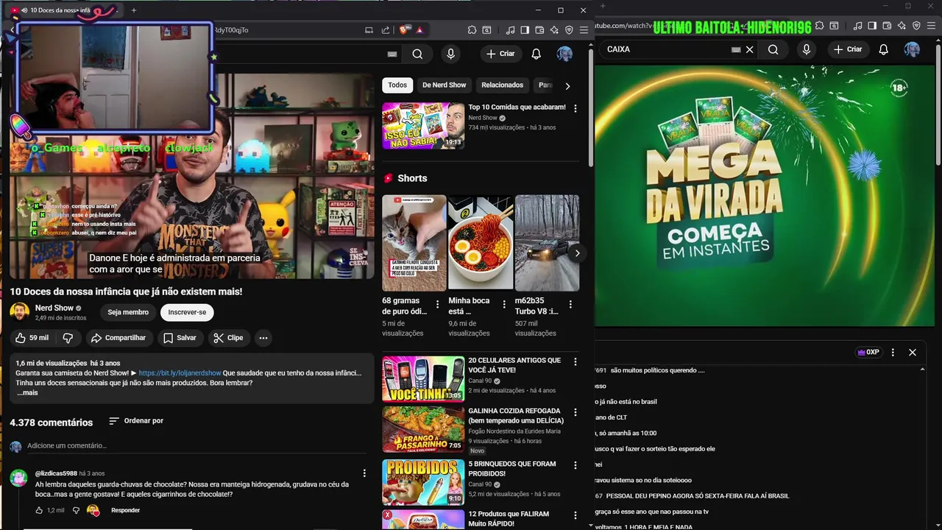The width and height of the screenshot is (942, 530).
Task: Open Leo AI sparkle icon in right window
Action: [902, 26]
